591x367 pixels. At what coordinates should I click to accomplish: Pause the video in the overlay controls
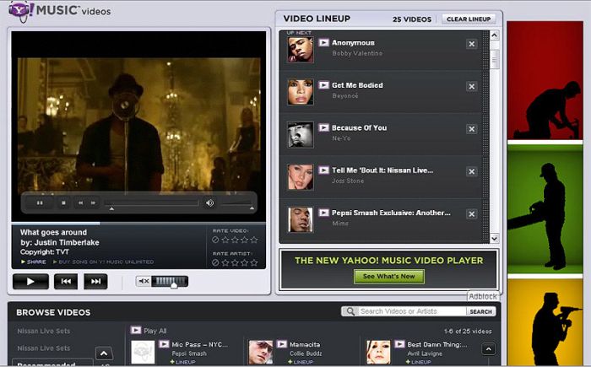(x=40, y=202)
